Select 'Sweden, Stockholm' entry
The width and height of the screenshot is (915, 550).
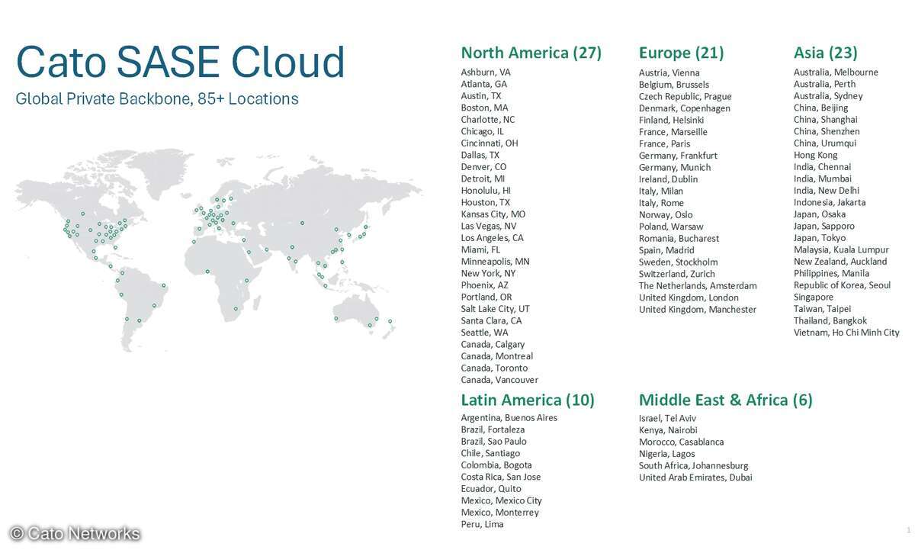pyautogui.click(x=679, y=262)
